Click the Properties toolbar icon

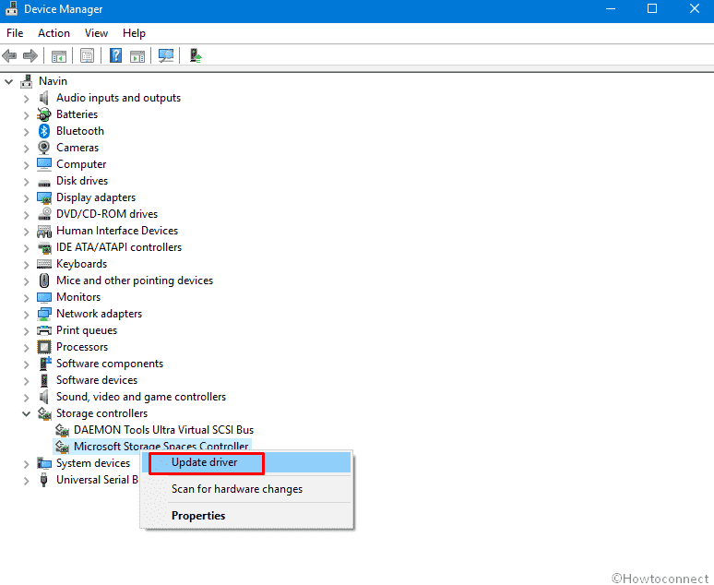[x=87, y=56]
